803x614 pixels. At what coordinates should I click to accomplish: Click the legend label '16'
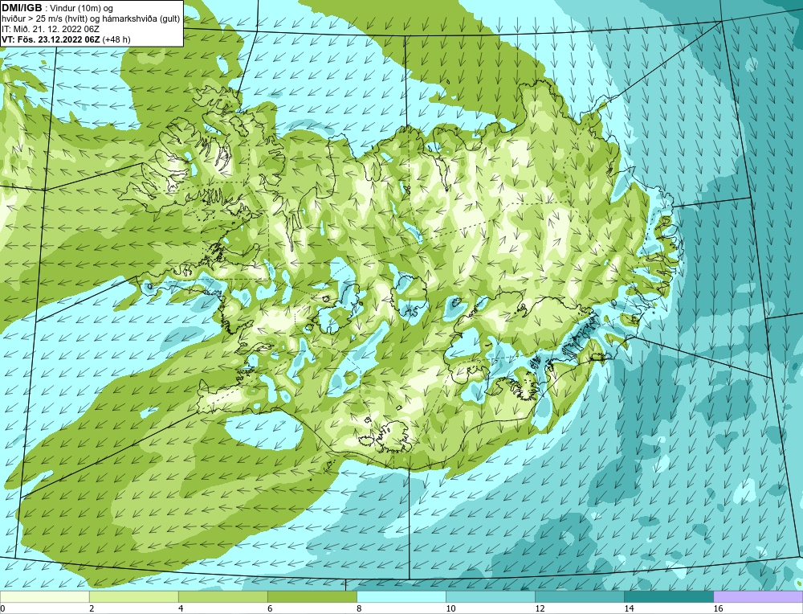click(718, 608)
